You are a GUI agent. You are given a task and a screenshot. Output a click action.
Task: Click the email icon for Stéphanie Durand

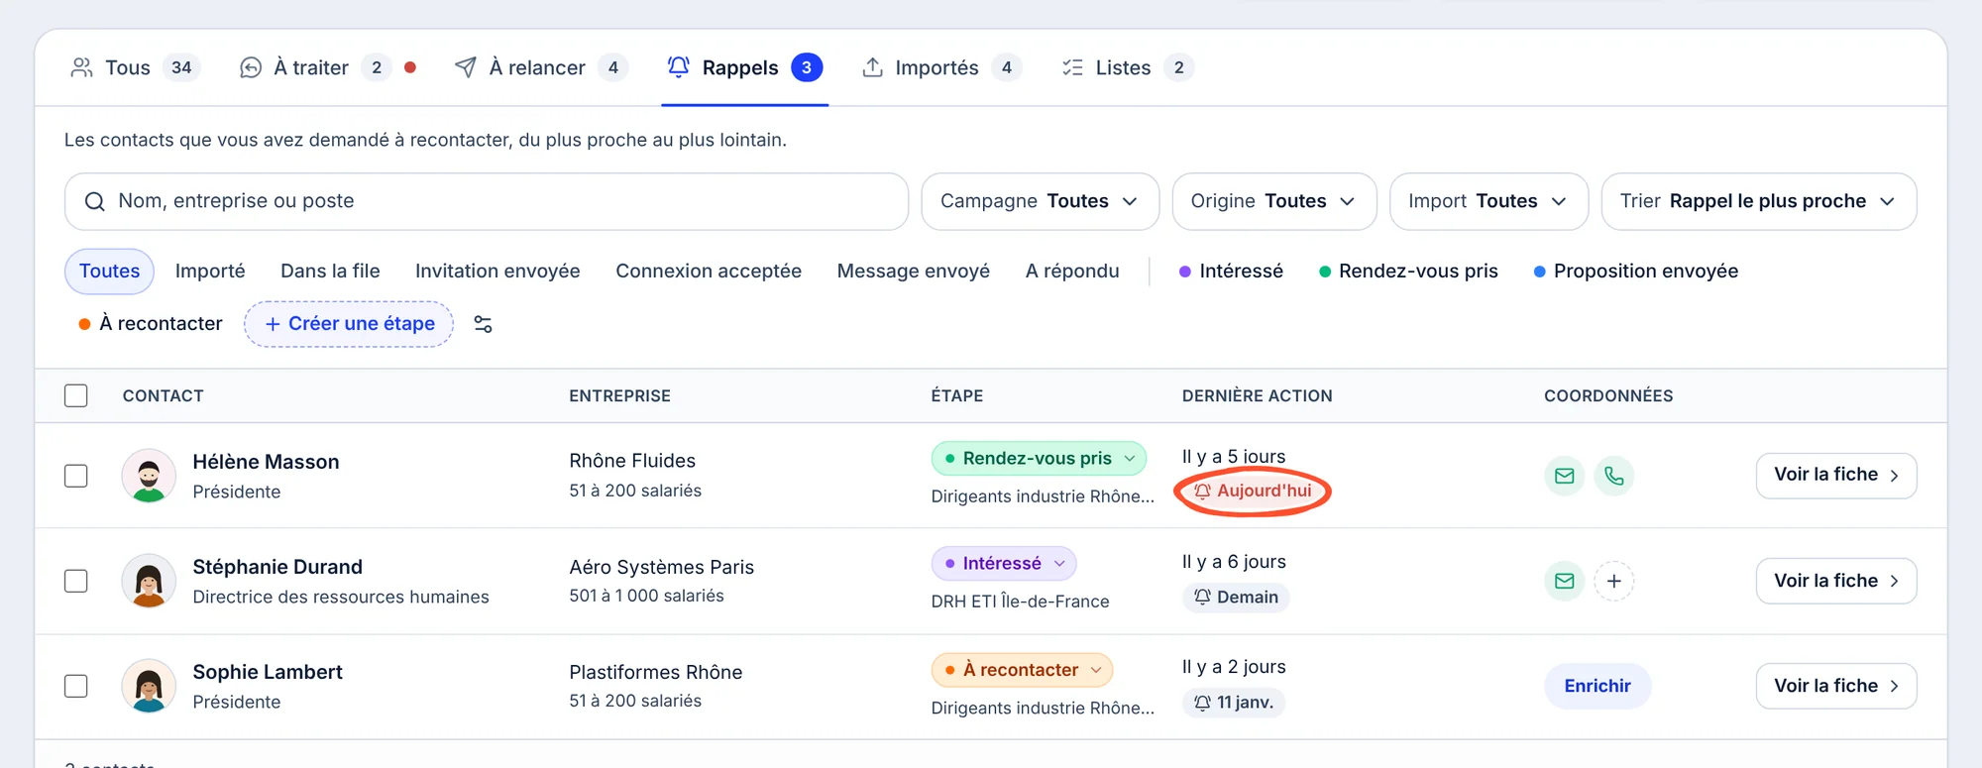pos(1564,582)
